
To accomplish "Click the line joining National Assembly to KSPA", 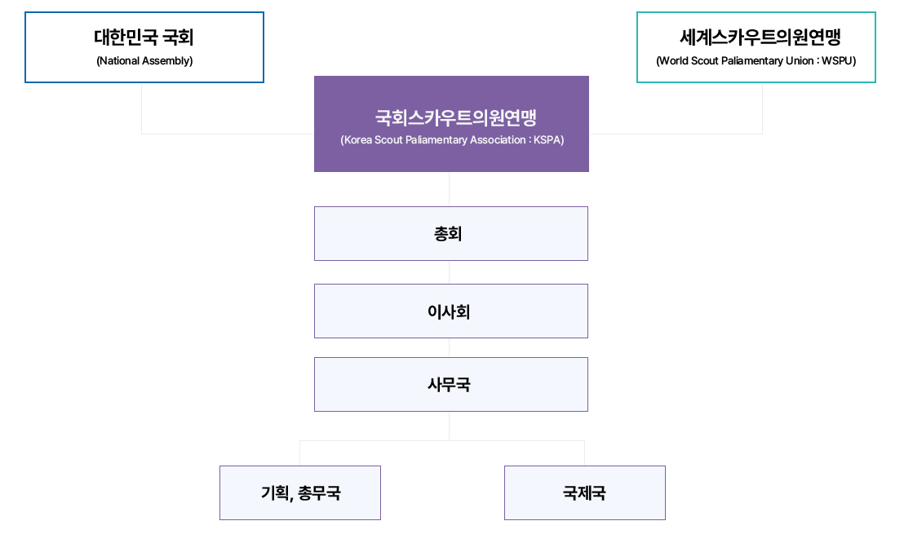I will pyautogui.click(x=227, y=134).
